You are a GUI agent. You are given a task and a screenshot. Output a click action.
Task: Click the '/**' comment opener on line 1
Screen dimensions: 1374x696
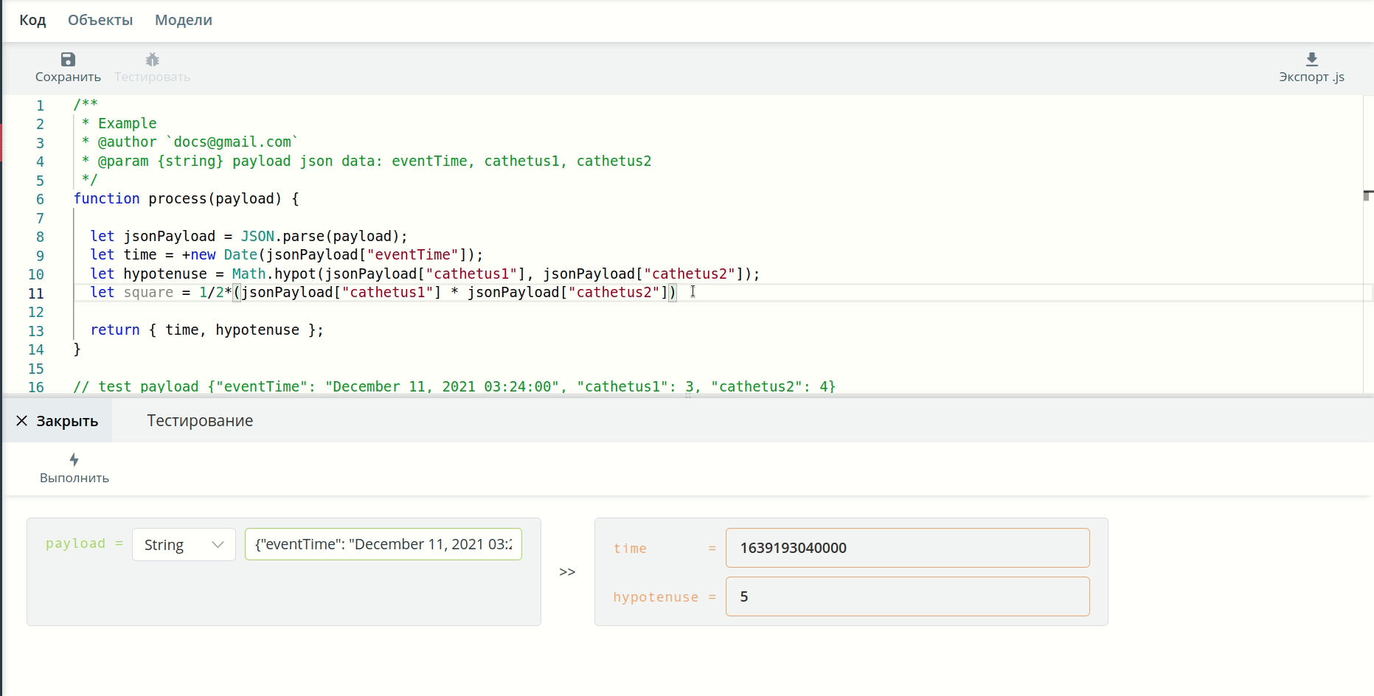(86, 105)
